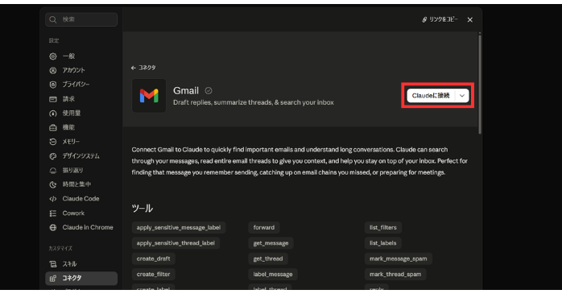Screen dimensions: 562x294
Task: Open account settings via person icon
Action: (x=53, y=70)
